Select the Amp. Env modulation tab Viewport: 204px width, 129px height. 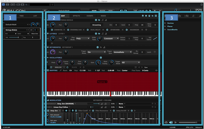[54, 111]
